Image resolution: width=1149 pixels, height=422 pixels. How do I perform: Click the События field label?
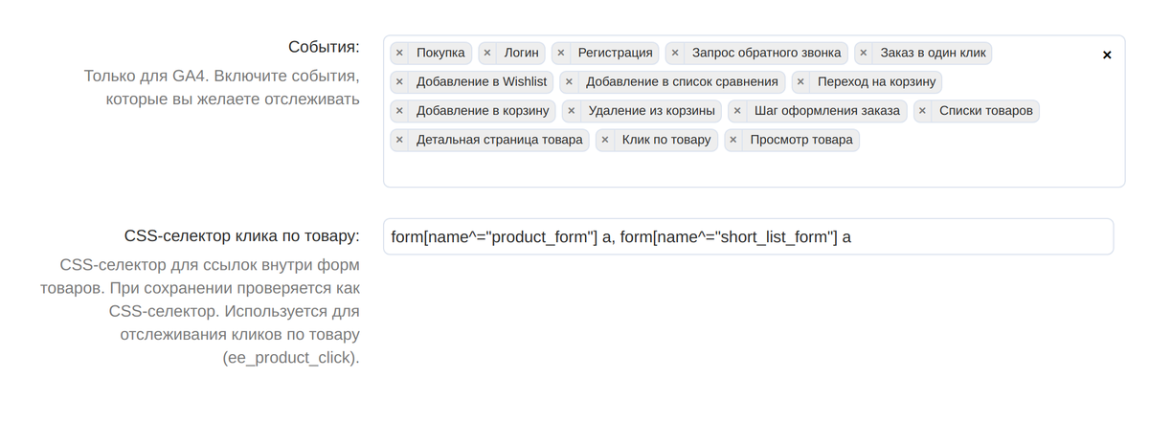pyautogui.click(x=324, y=47)
